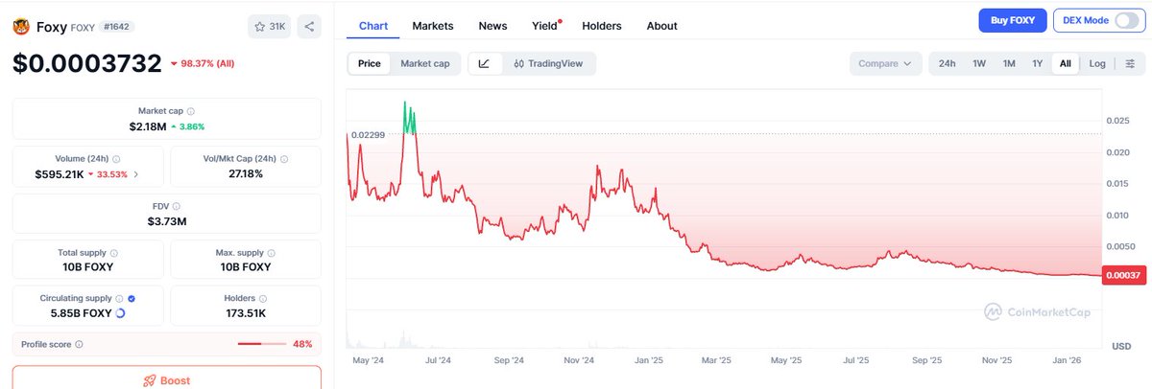Open the News tab

coord(492,26)
